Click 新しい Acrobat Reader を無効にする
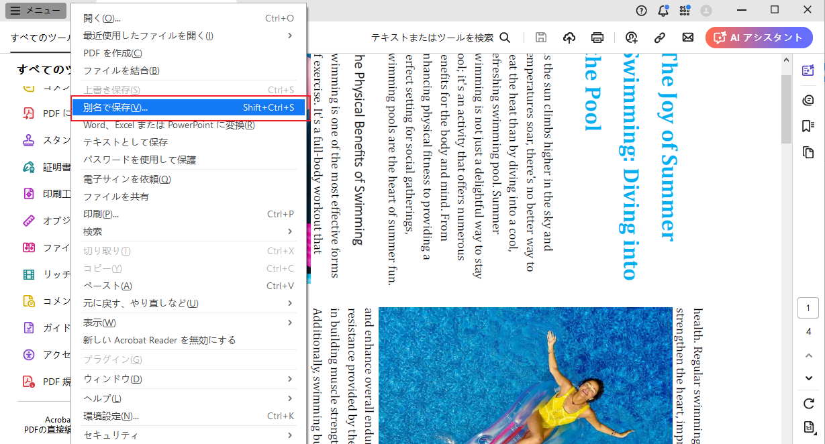The image size is (825, 444). pyautogui.click(x=189, y=340)
